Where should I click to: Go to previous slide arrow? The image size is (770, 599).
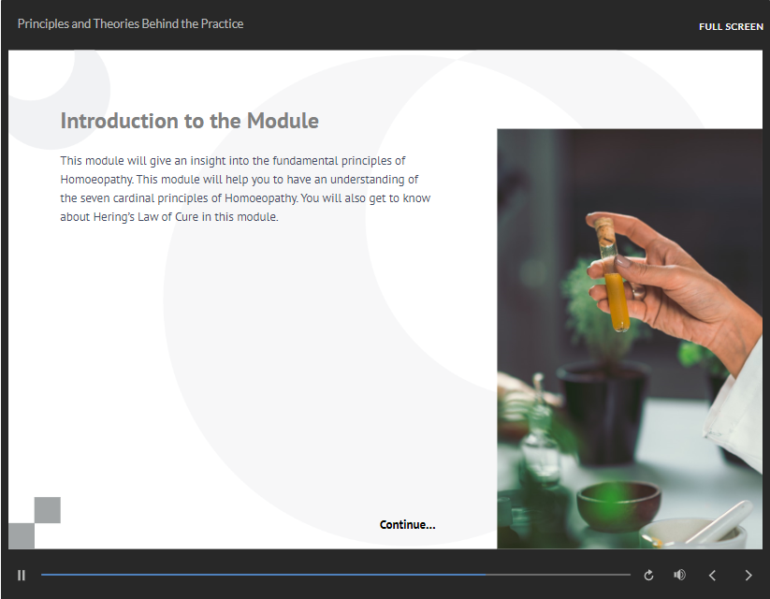click(712, 575)
